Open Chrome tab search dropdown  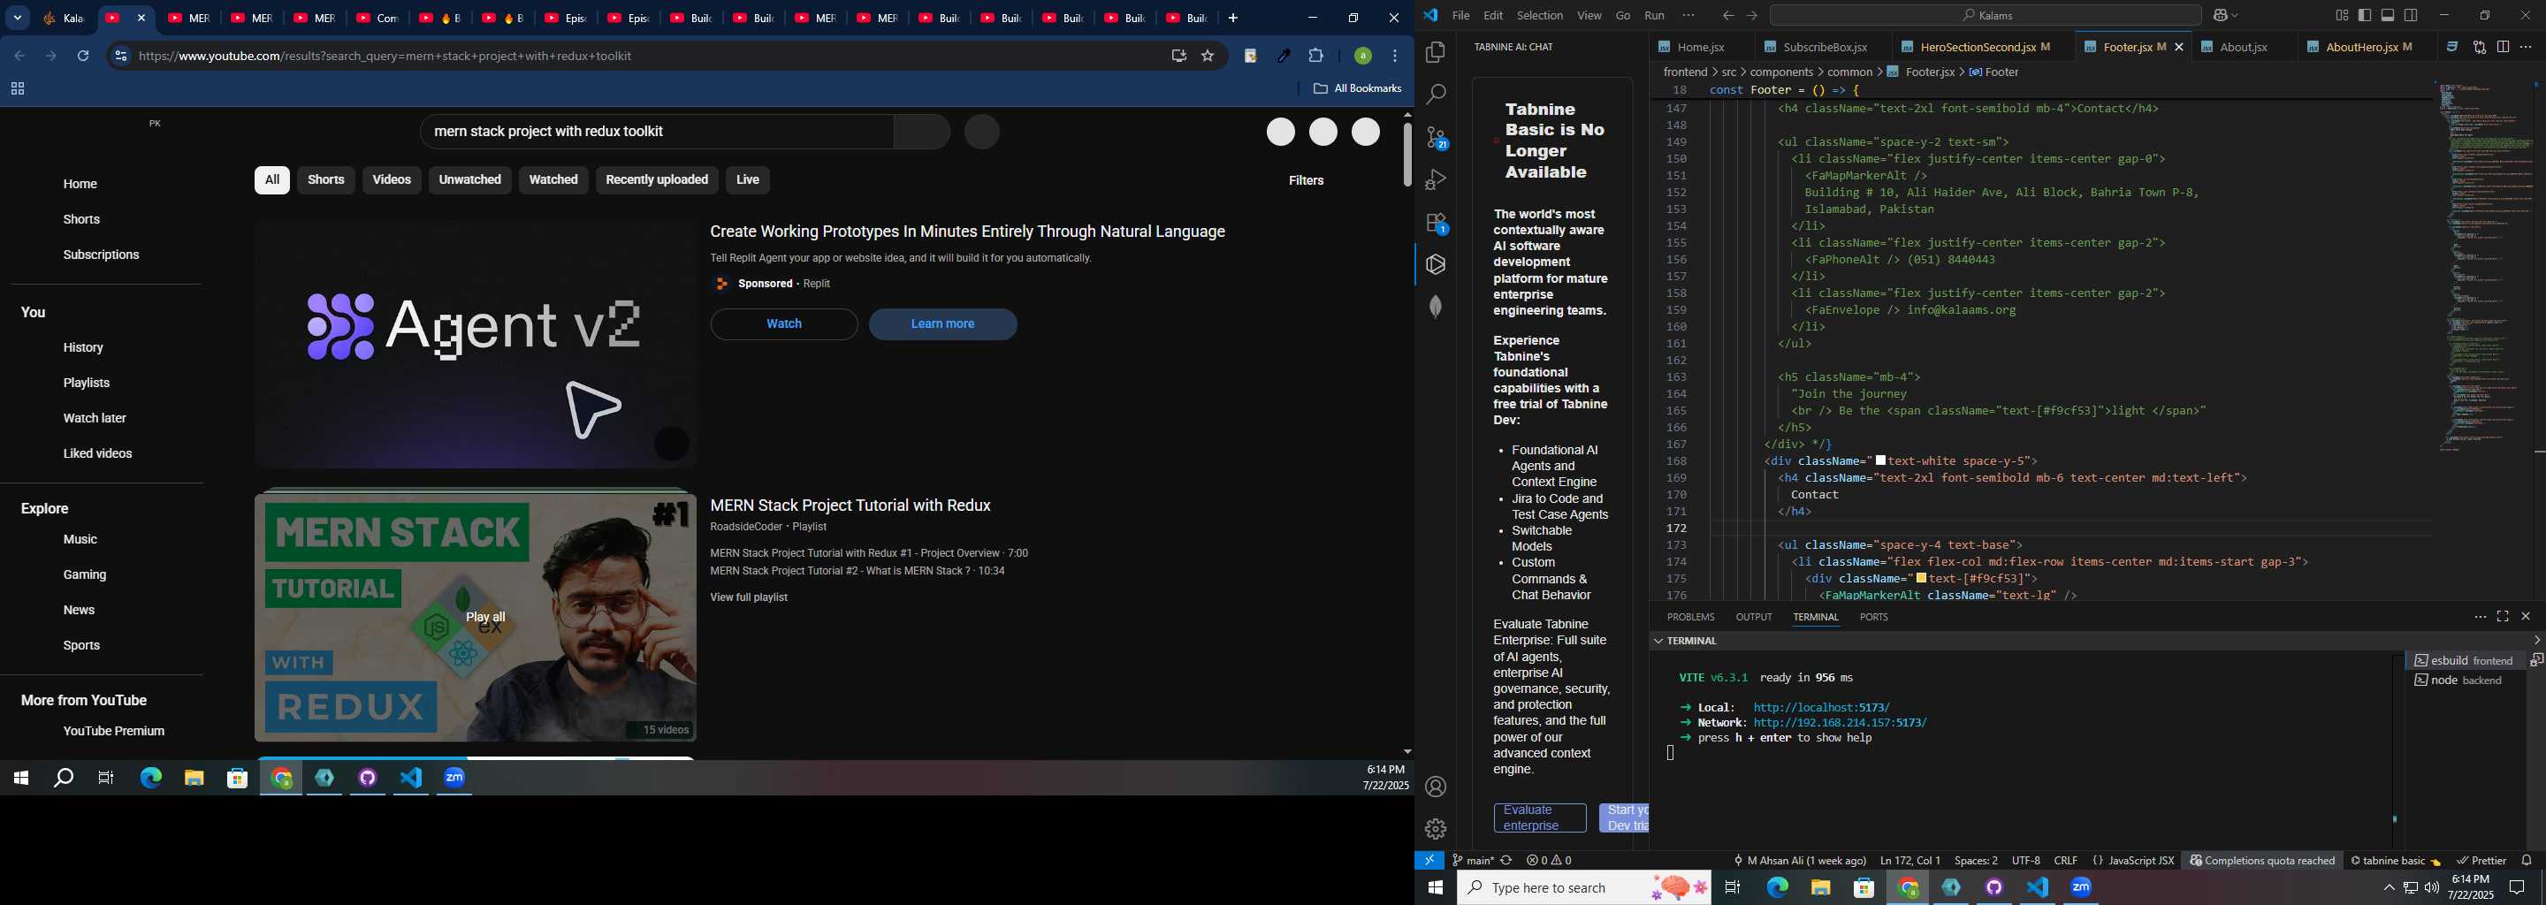tap(18, 18)
